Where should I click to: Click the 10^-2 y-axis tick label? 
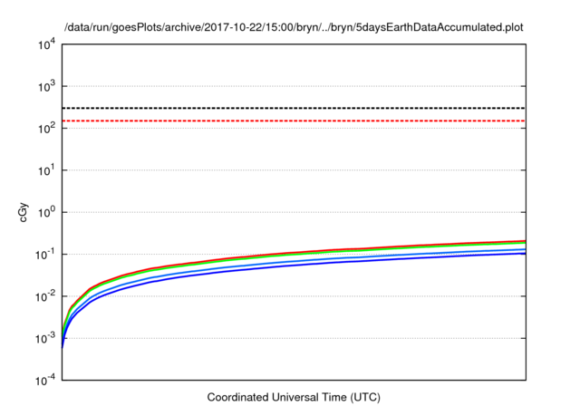pyautogui.click(x=45, y=296)
